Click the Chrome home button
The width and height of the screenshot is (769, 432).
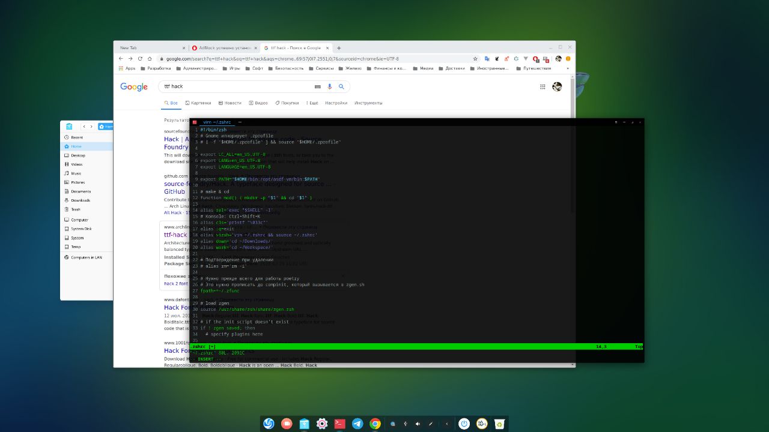click(150, 59)
